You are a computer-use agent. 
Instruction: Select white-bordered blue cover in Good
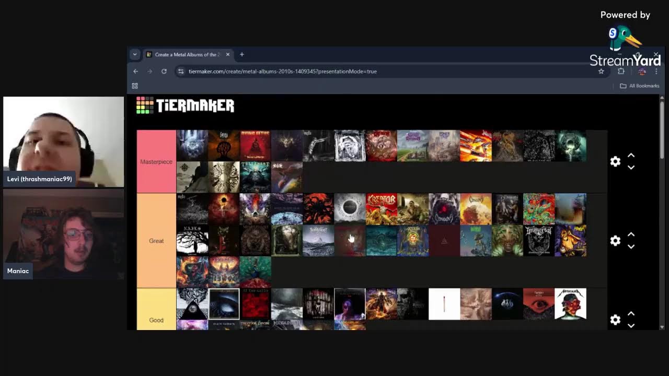224,304
